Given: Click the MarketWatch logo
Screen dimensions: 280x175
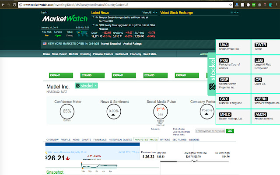Looking at the screenshot, I should [x=65, y=18].
